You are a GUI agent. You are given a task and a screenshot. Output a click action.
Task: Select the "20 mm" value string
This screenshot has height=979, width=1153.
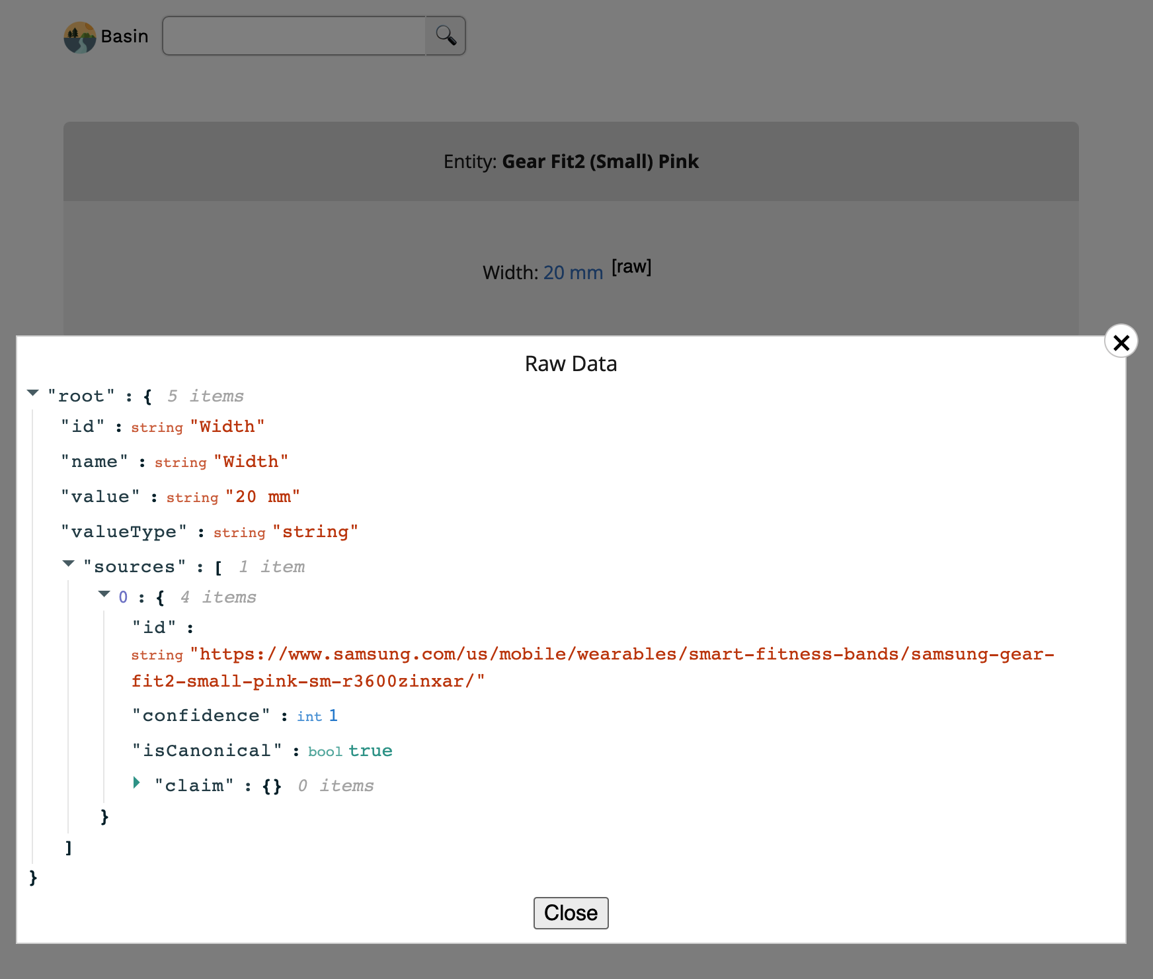coord(262,497)
